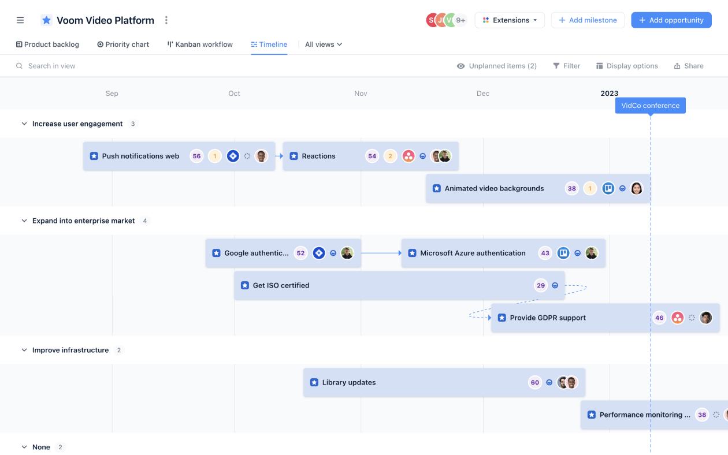This screenshot has height=455, width=728.
Task: Open the Priority chart view
Action: (x=123, y=44)
